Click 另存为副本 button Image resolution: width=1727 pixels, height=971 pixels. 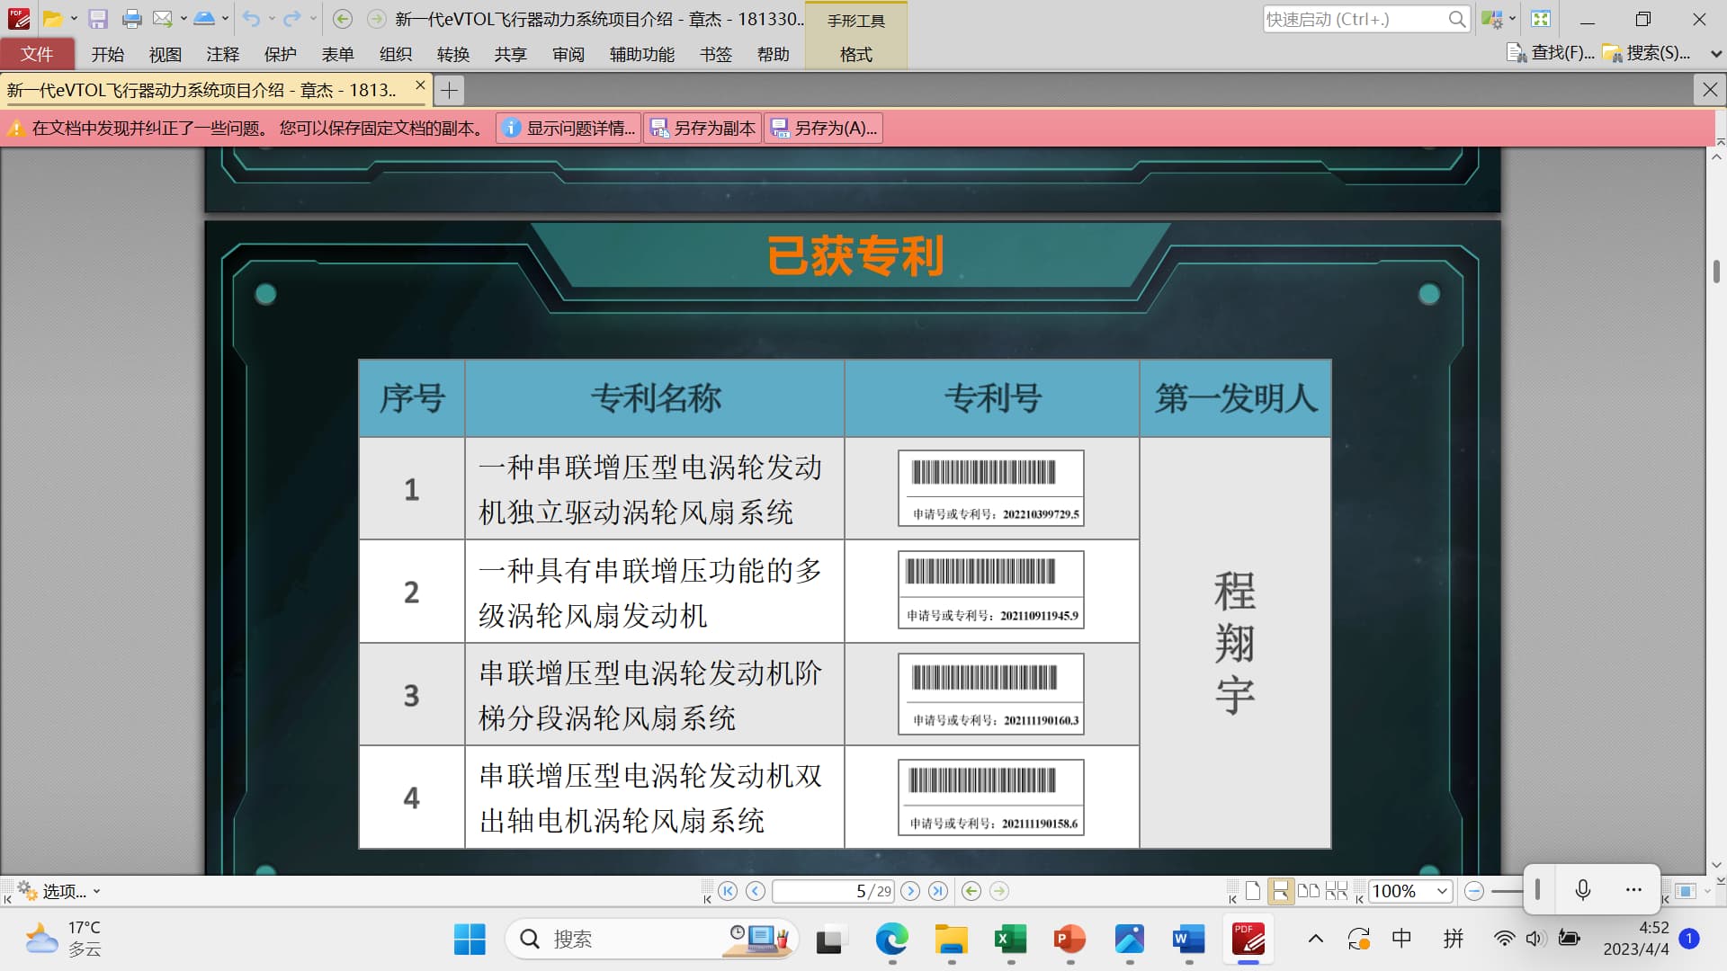[x=703, y=128]
